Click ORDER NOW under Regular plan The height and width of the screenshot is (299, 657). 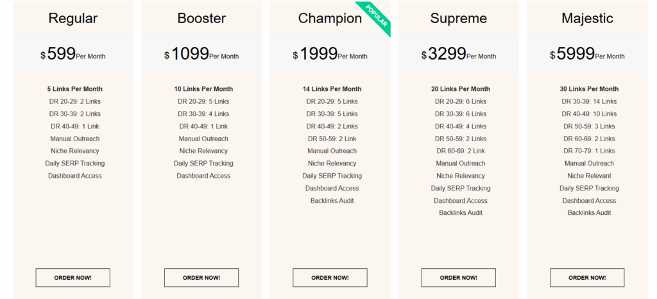(73, 278)
